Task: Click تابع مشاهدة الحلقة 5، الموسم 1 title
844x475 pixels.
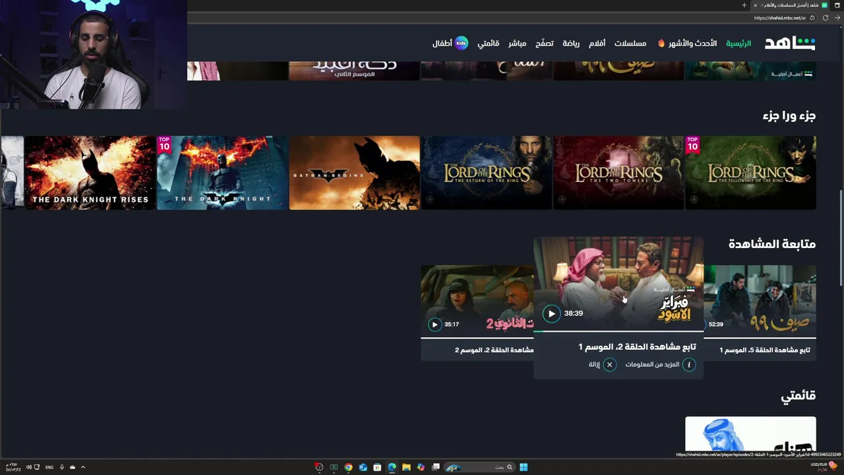Action: pos(765,350)
